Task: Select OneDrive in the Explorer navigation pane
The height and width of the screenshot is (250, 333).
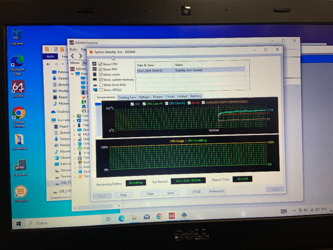Action: coord(61,112)
